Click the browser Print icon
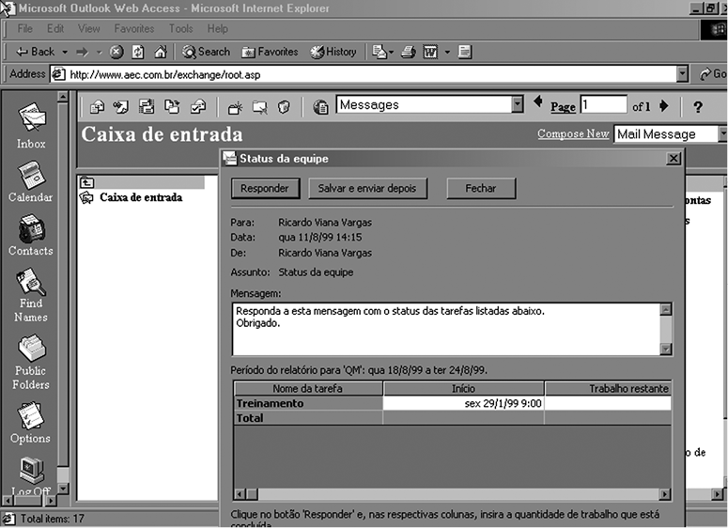Screen dimensions: 728x528 pos(408,52)
